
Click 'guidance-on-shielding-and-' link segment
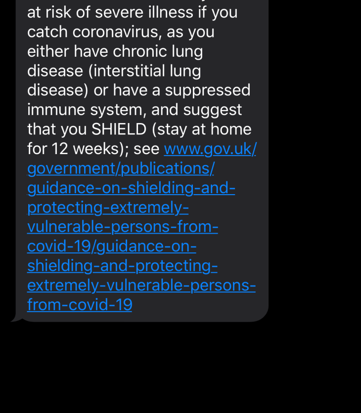tap(131, 188)
